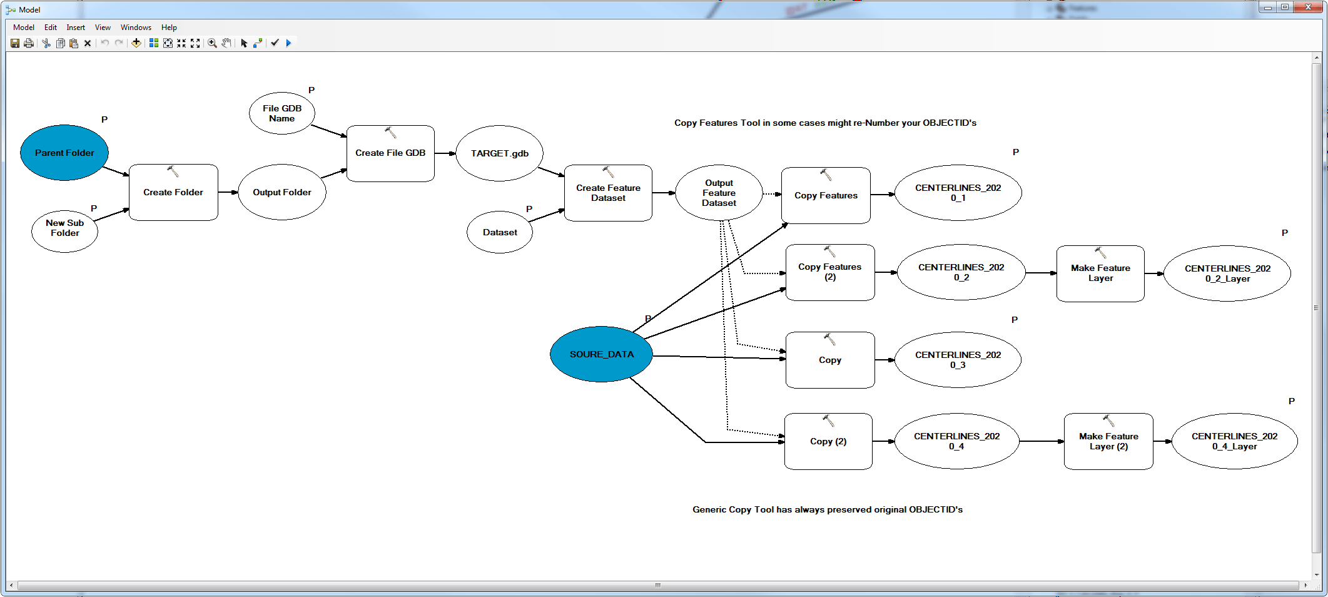Open the Insert menu

pyautogui.click(x=75, y=27)
